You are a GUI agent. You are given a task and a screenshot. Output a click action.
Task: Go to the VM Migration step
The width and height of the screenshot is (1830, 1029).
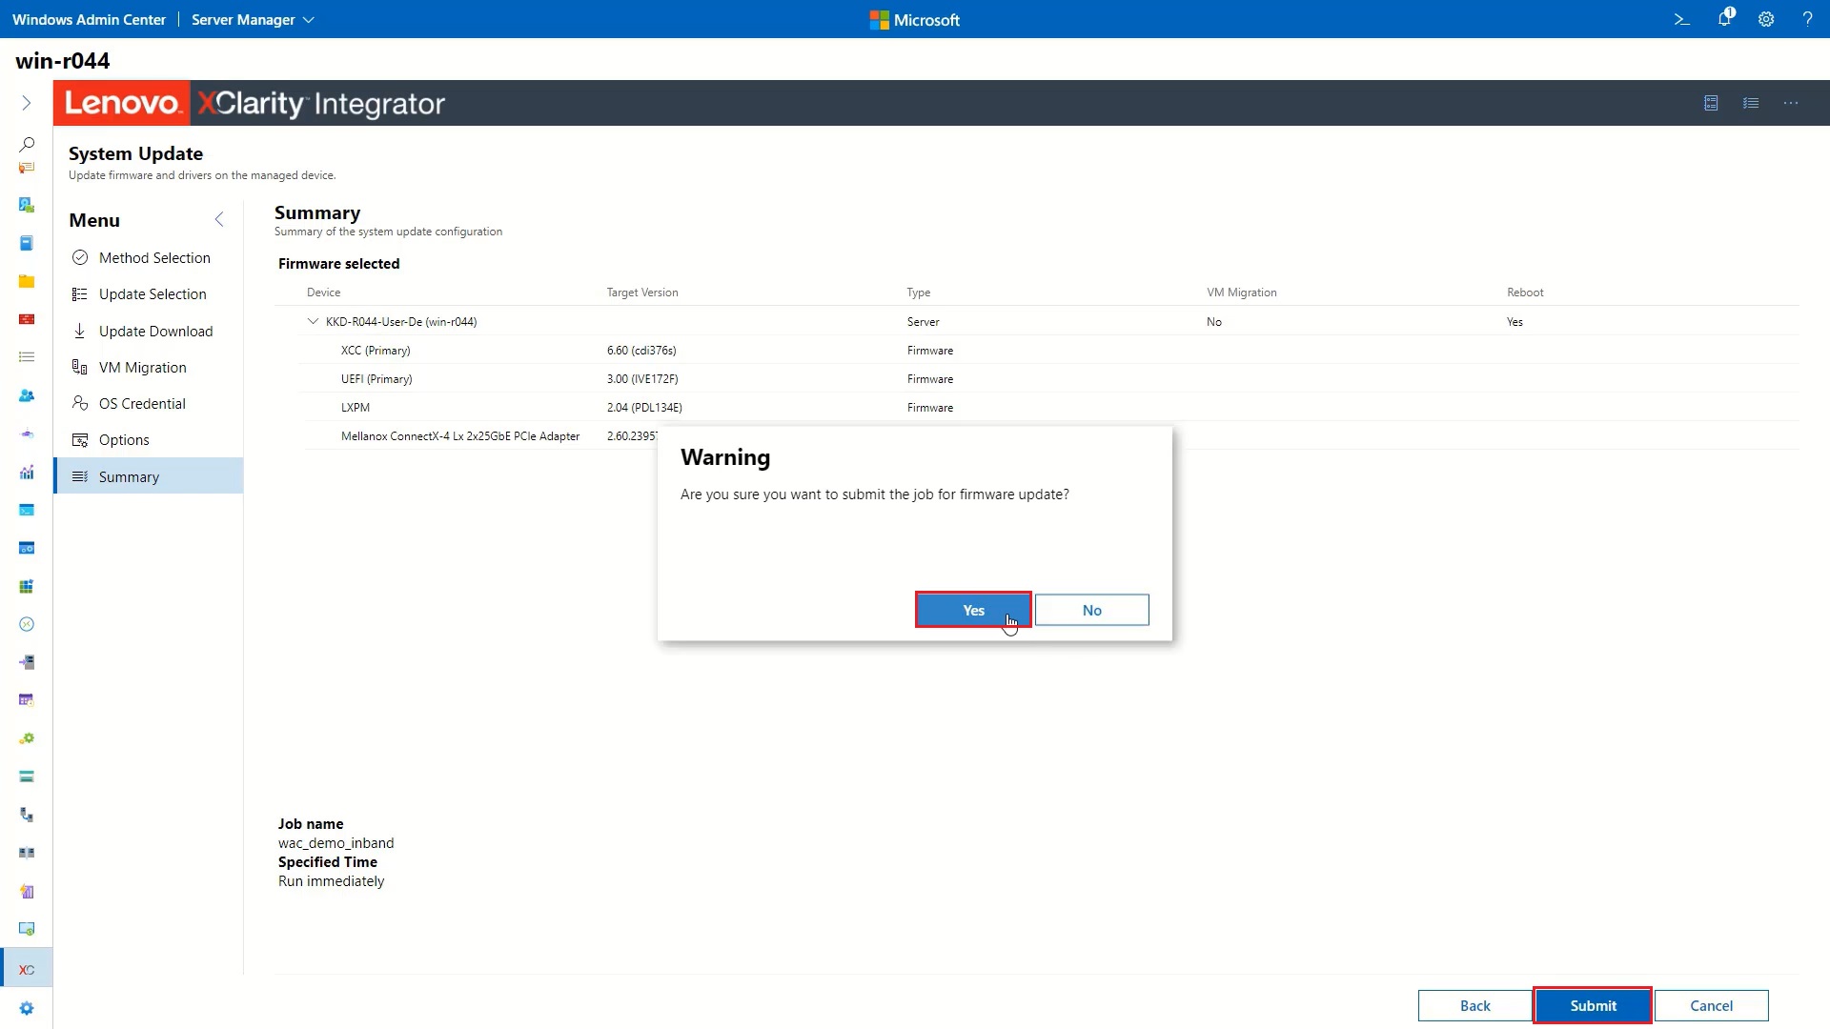[149, 367]
